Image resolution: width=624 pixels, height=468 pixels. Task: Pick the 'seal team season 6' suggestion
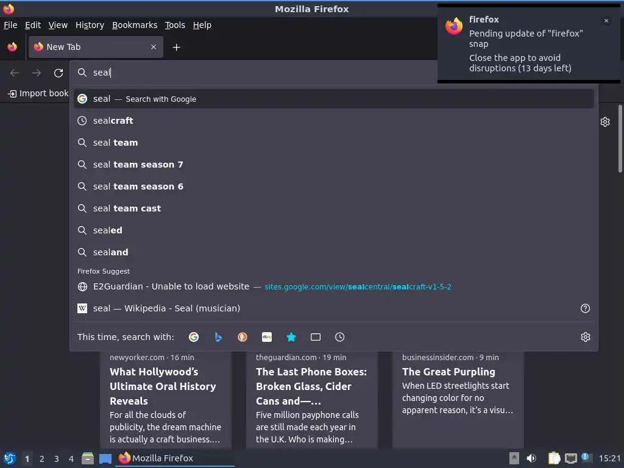[333, 186]
